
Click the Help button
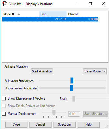point(89,124)
